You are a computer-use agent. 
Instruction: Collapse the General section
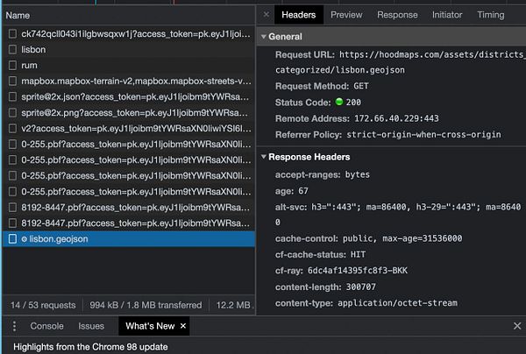[264, 37]
